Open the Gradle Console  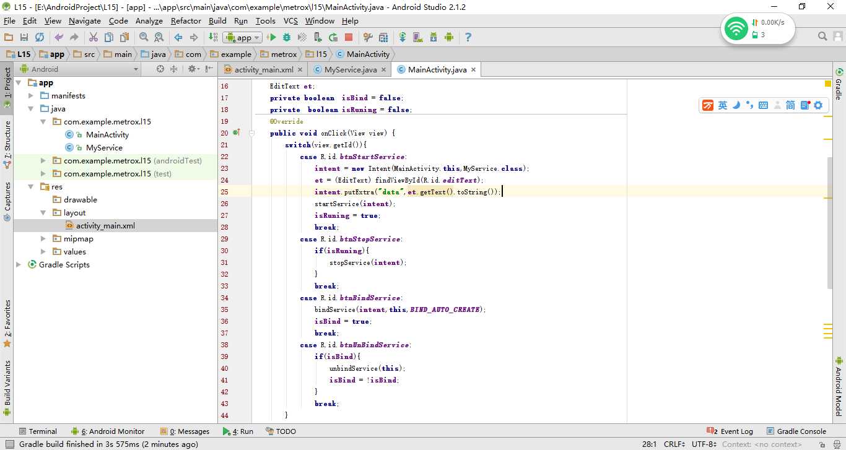click(796, 431)
